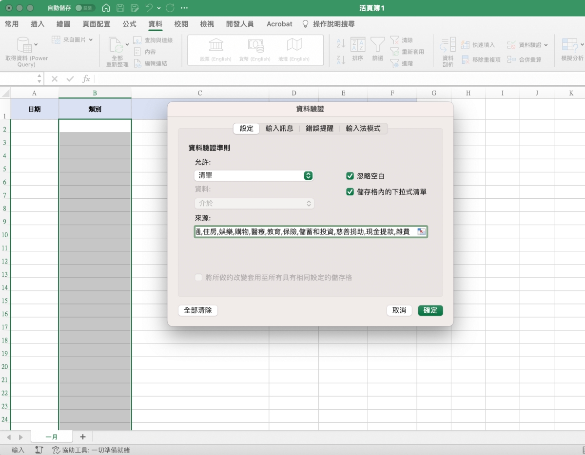Click the Undo arrow icon

click(149, 8)
